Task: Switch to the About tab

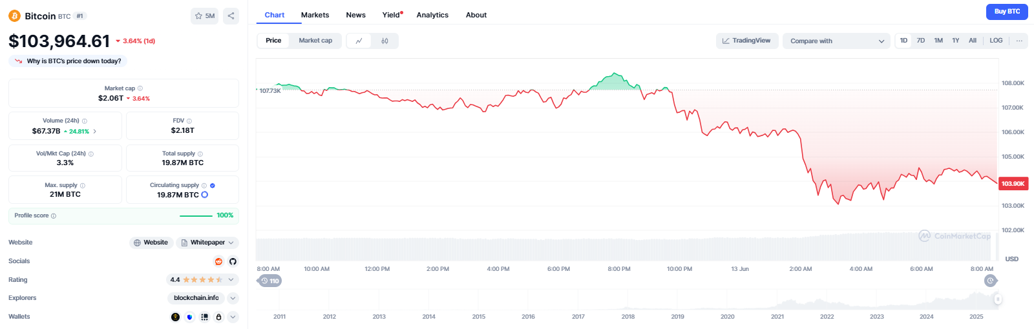Action: [x=476, y=15]
